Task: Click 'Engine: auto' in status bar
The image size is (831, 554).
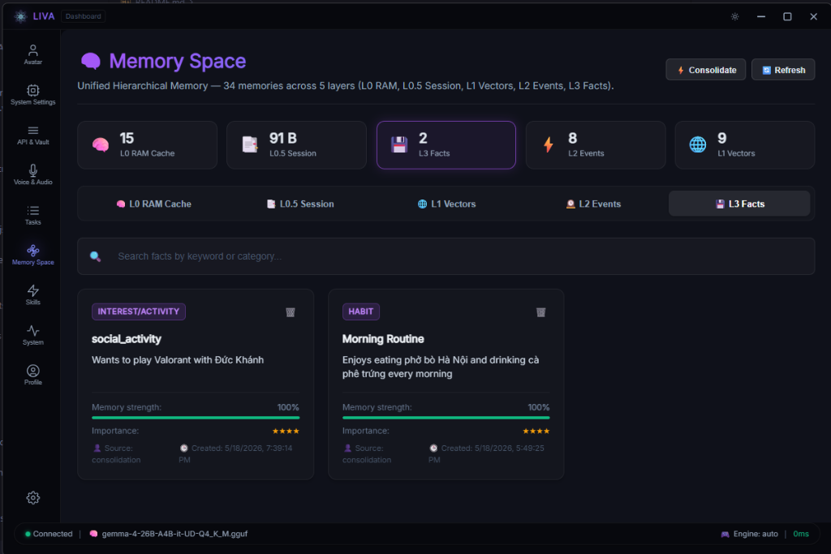Action: [x=756, y=534]
